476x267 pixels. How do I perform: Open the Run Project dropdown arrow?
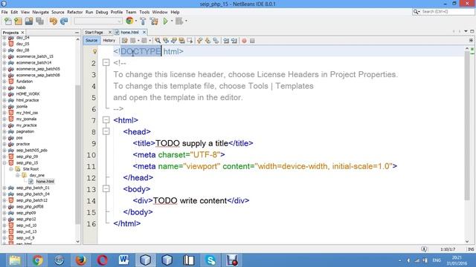coord(172,22)
